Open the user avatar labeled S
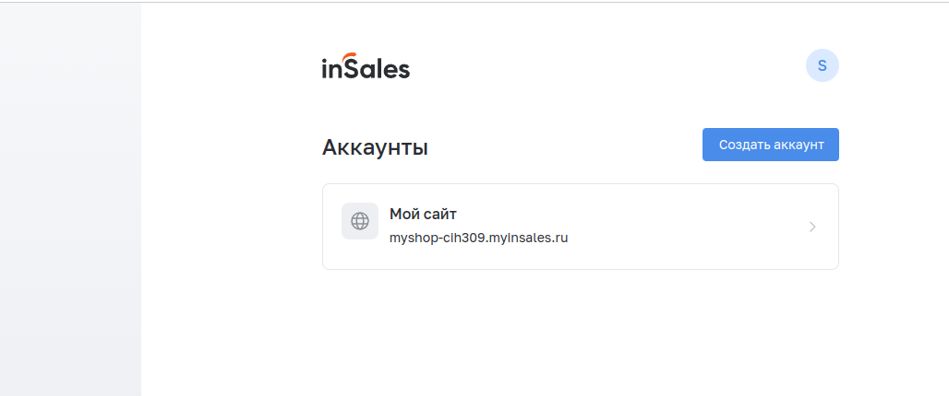This screenshot has width=949, height=396. (x=822, y=65)
